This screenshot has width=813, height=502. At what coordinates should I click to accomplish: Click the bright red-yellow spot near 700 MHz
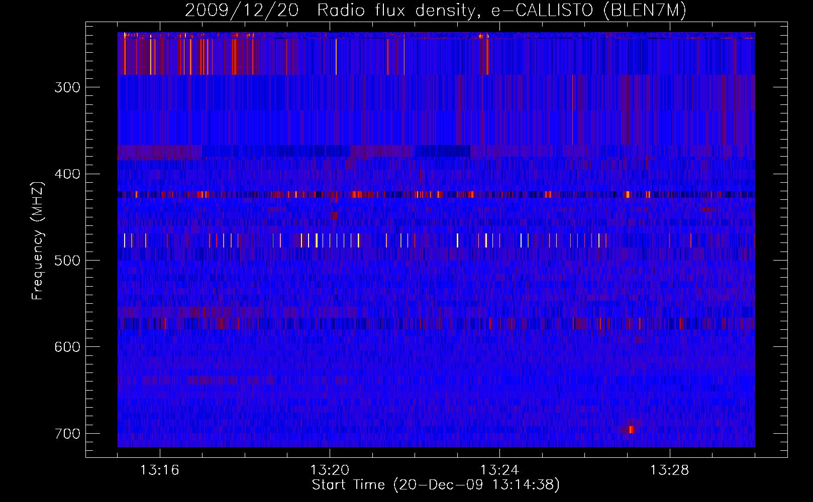pos(631,430)
